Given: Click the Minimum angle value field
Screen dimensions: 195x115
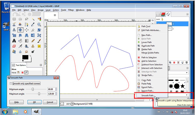Looking at the screenshot, I should point(51,89).
